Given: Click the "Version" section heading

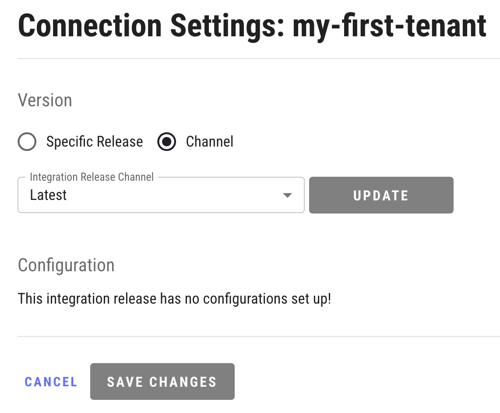Looking at the screenshot, I should pos(45,100).
